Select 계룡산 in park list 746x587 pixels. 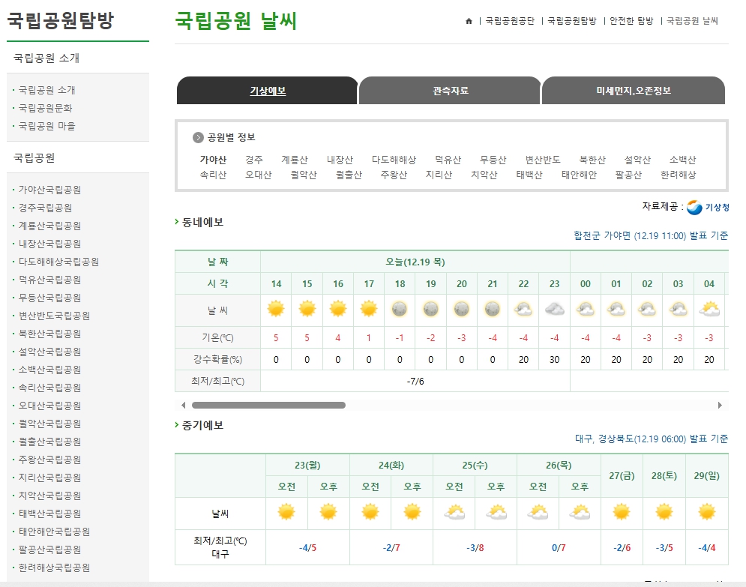click(295, 160)
